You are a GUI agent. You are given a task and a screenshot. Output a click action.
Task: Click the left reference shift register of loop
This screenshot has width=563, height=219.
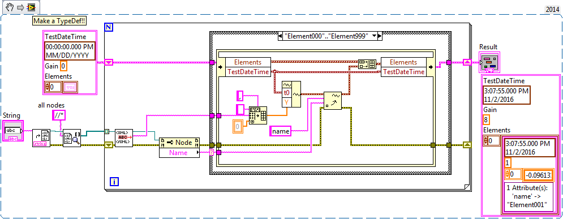point(109,145)
